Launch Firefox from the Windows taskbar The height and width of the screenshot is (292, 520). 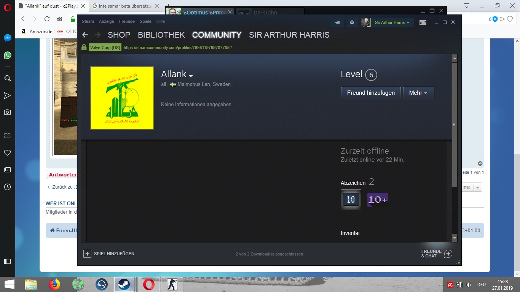click(x=54, y=284)
